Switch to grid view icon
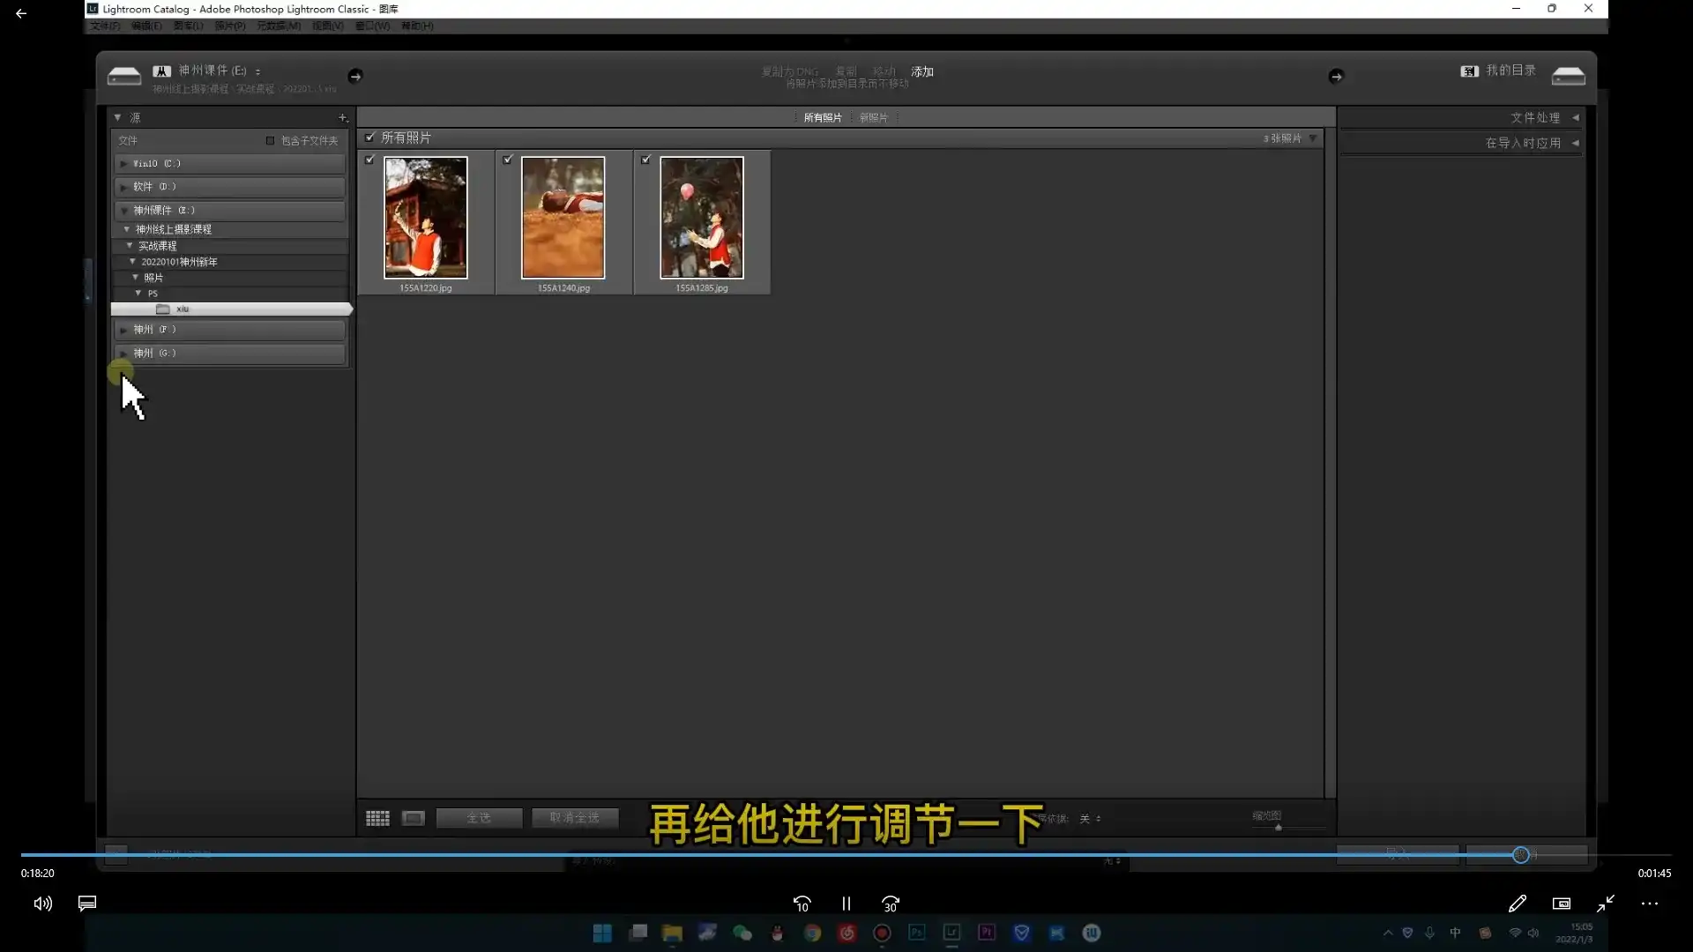This screenshot has height=952, width=1693. click(x=377, y=818)
